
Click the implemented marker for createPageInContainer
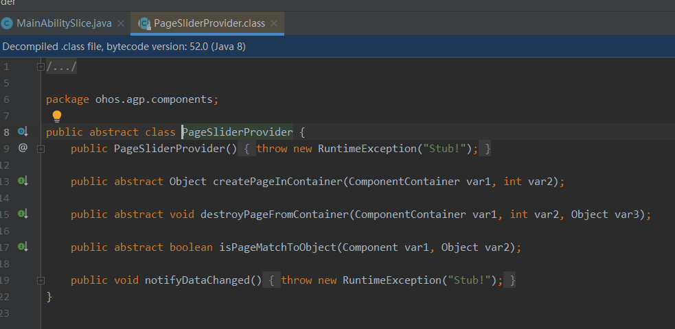tap(23, 181)
